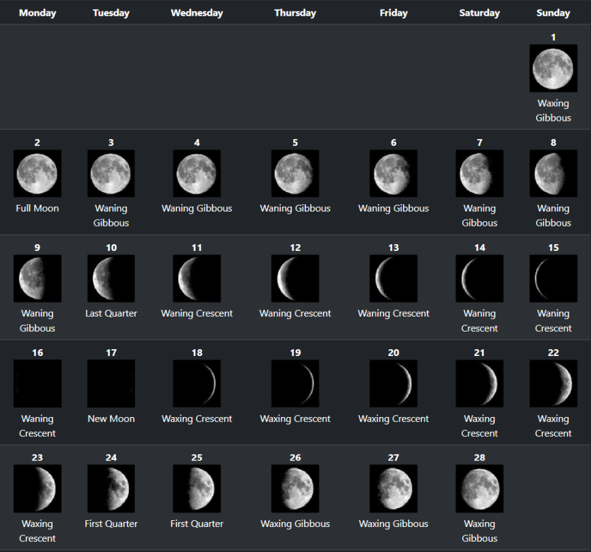Click the day number 22
The width and height of the screenshot is (591, 552).
point(553,353)
